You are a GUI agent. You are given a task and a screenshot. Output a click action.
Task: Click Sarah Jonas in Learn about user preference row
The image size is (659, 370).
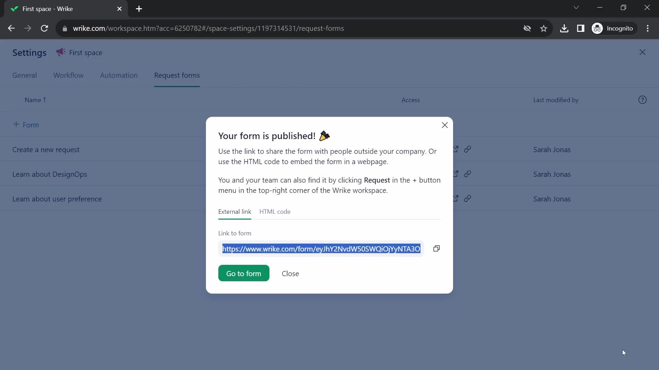point(552,199)
